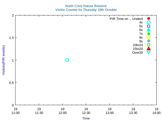Click the 11:30 tick label on time axis

pos(39,113)
